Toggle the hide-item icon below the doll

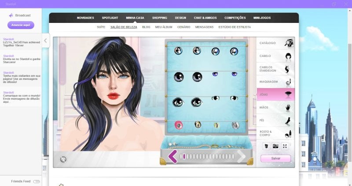[63, 159]
